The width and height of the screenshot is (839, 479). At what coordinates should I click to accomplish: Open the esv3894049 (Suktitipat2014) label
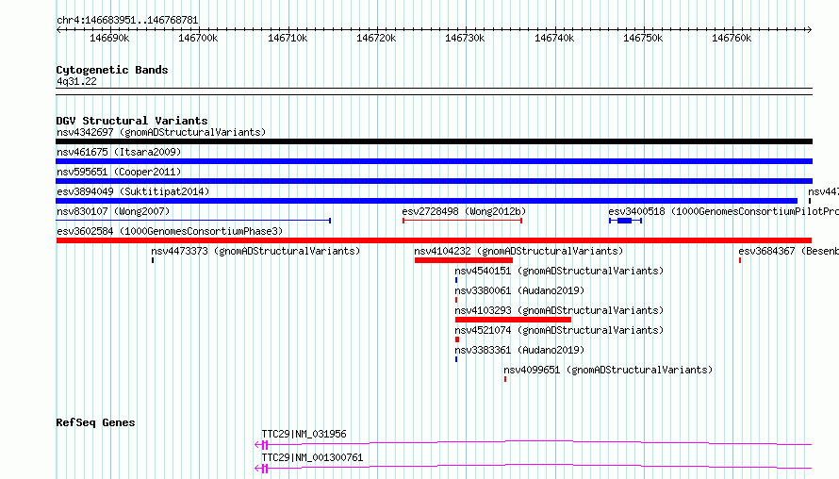[133, 191]
